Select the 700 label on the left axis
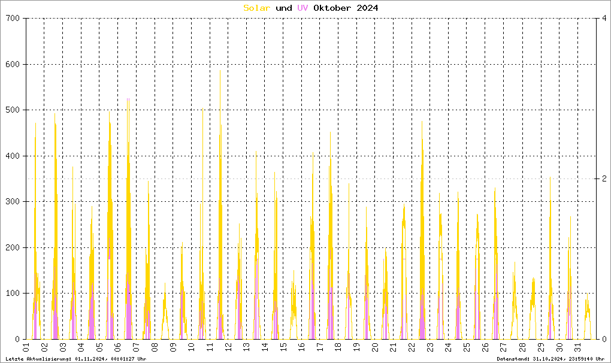The image size is (611, 363). [x=13, y=19]
